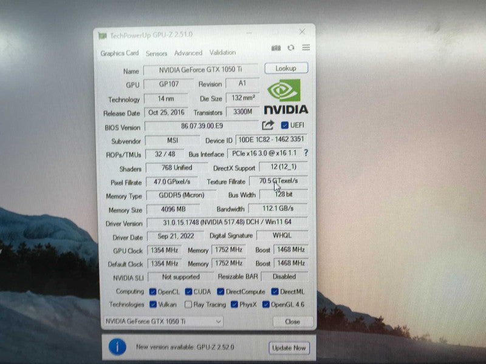The width and height of the screenshot is (486, 364).
Task: Click the Driver Version value 31.0.15.1748
Action: (227, 222)
